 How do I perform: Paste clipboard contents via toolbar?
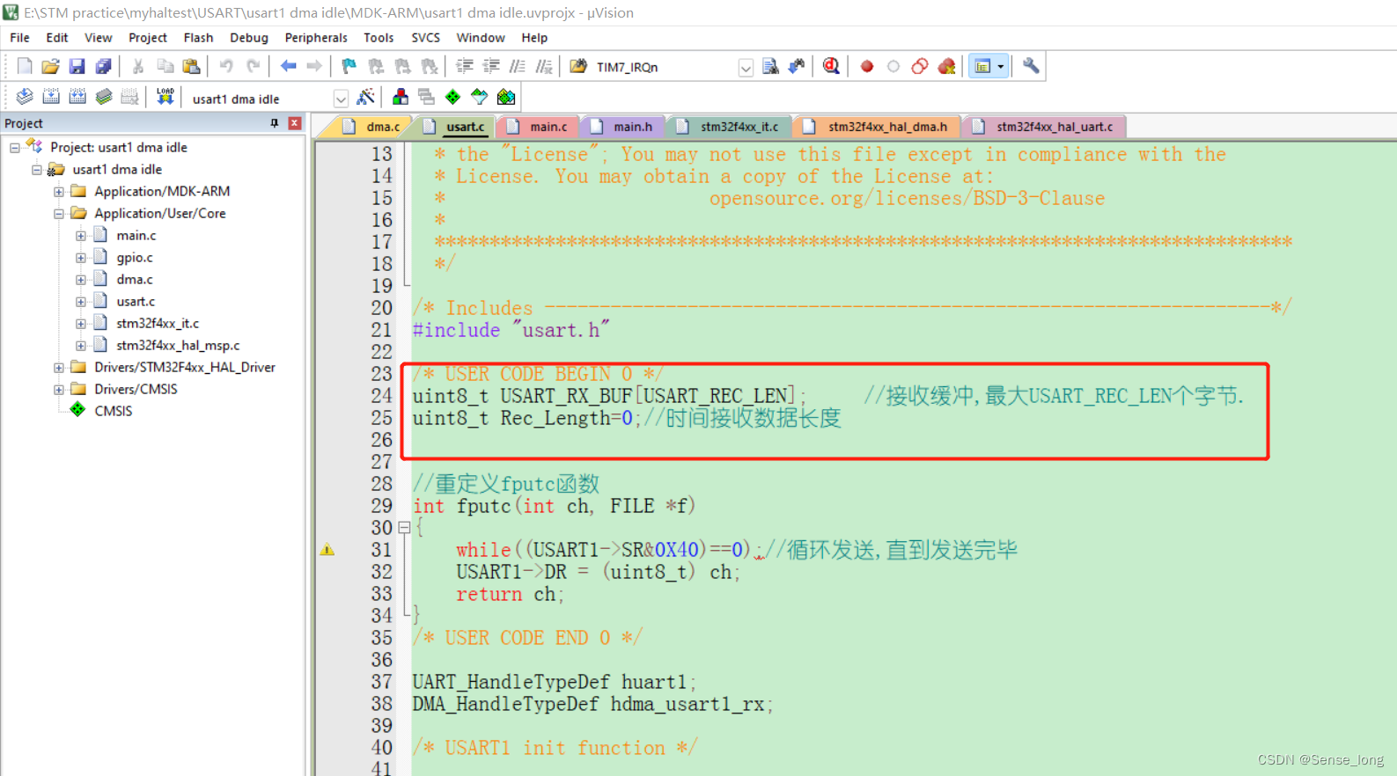pos(191,66)
